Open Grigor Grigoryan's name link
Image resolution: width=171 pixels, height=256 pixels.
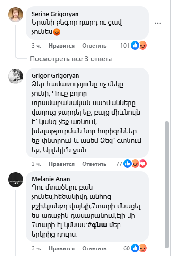click(x=55, y=76)
